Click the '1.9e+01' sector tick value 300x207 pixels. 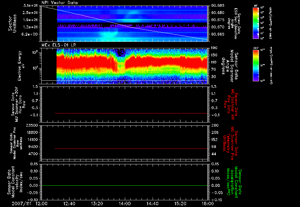(30, 20)
